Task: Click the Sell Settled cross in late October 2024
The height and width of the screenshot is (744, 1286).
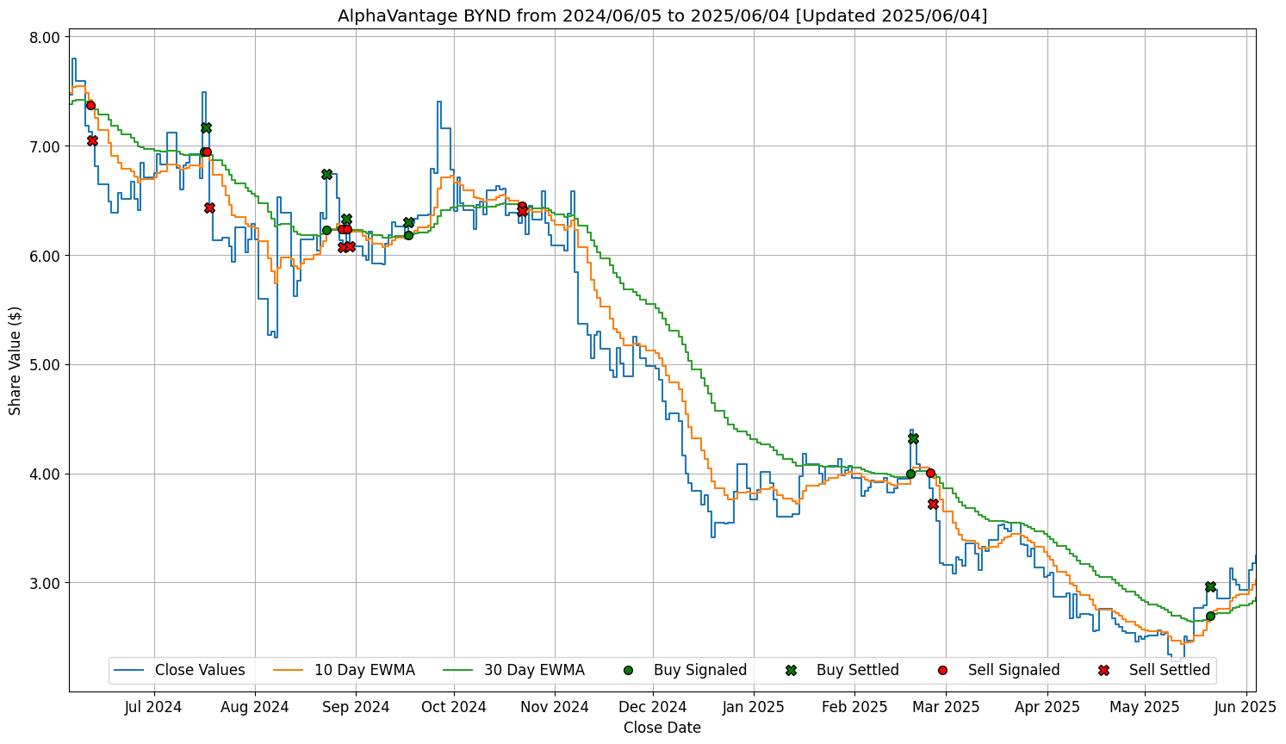Action: (x=522, y=211)
